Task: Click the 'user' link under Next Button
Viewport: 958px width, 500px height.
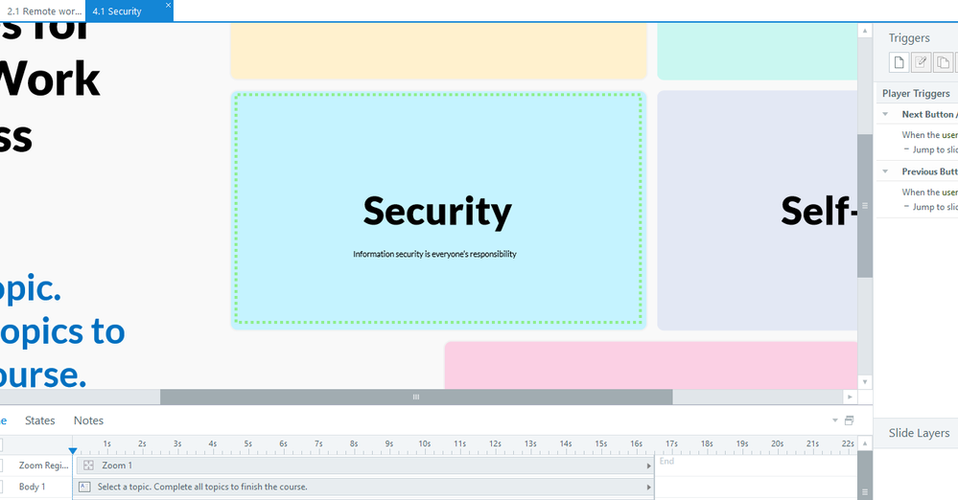Action: [949, 135]
